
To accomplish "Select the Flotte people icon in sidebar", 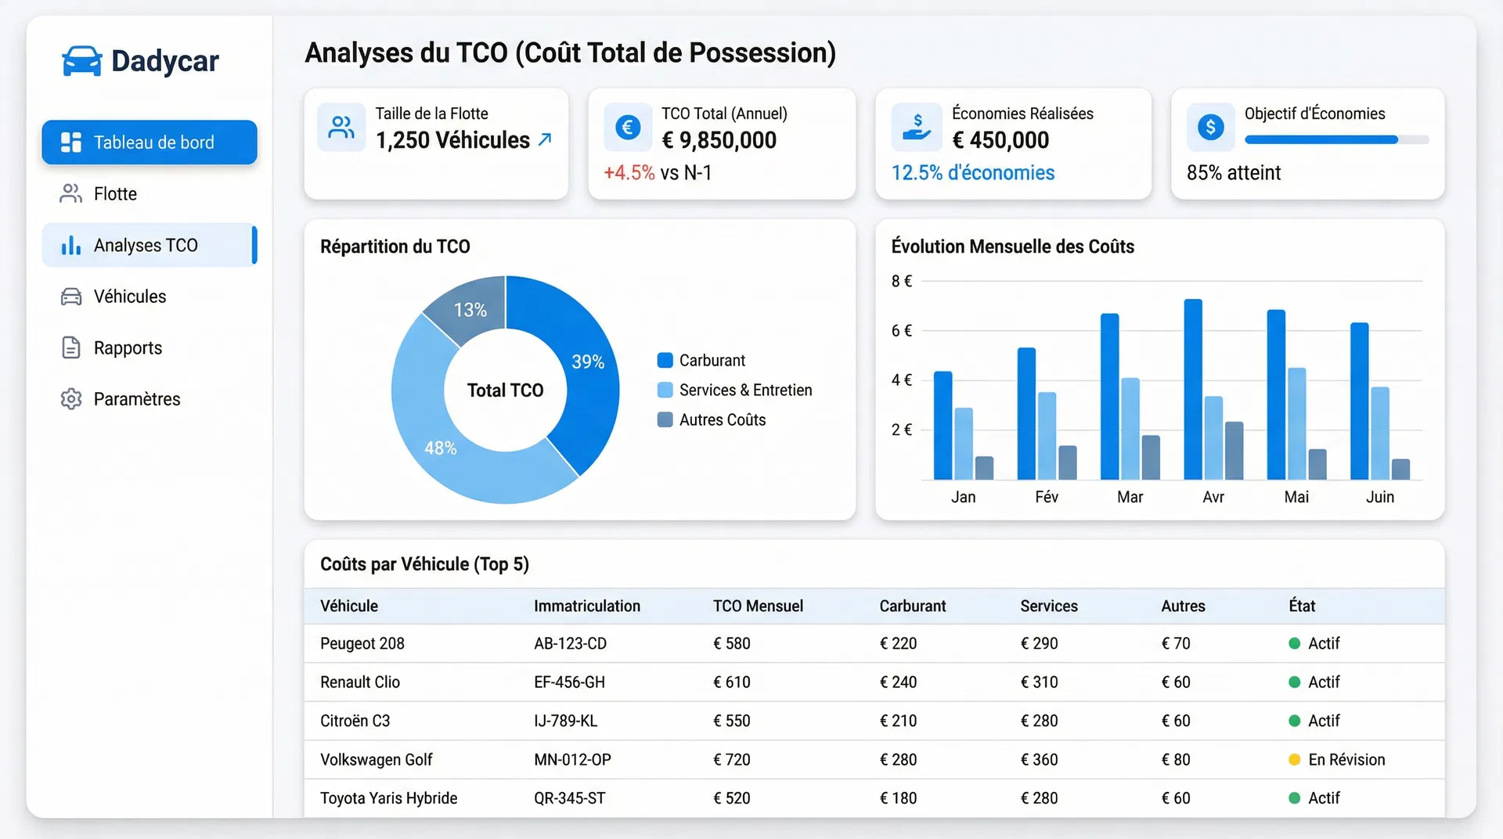I will (71, 193).
